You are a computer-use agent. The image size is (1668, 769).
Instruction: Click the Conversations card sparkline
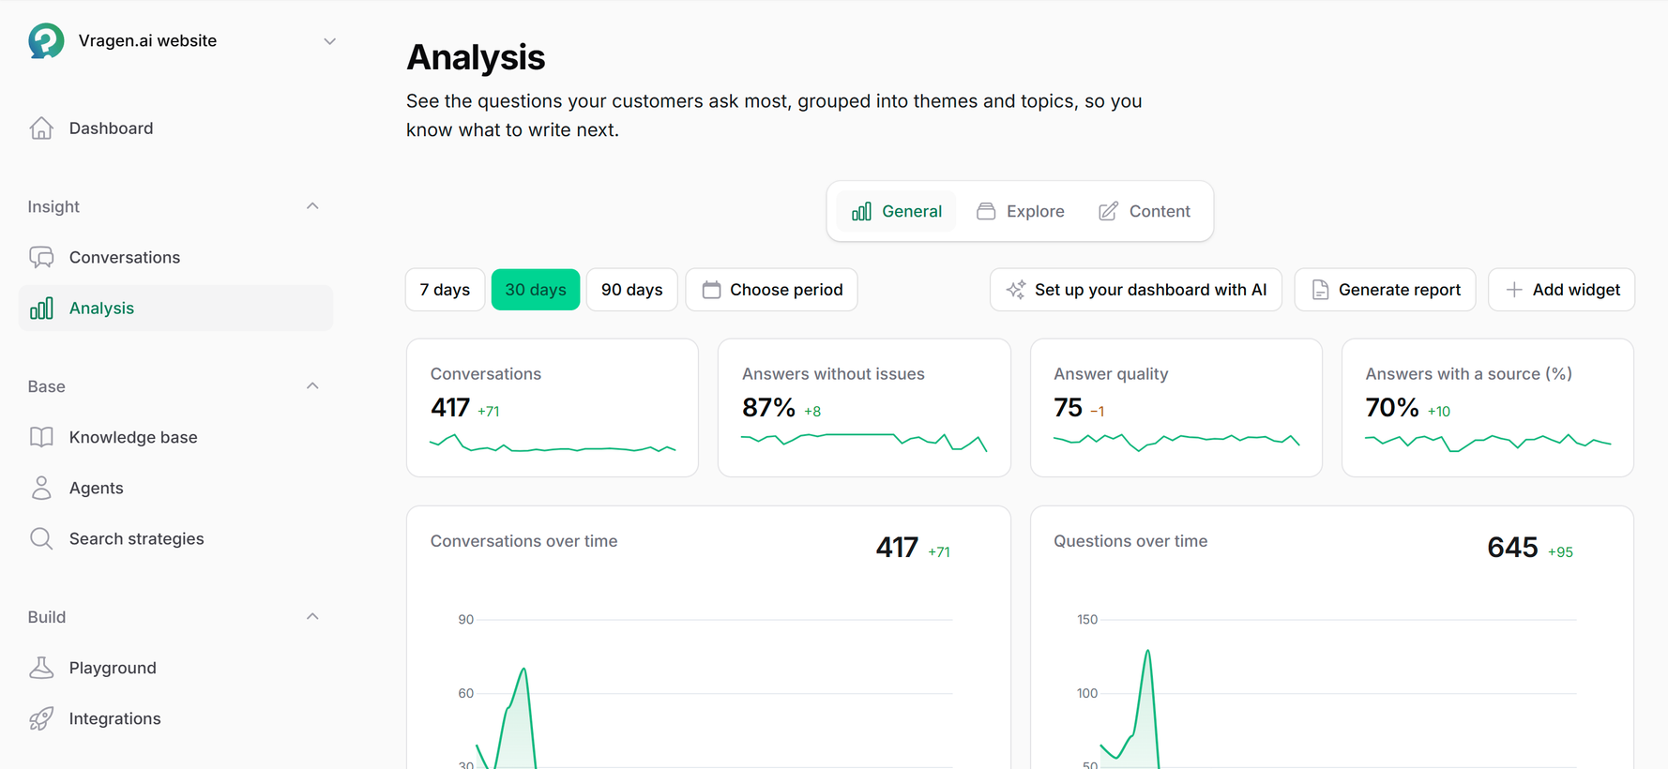point(553,444)
